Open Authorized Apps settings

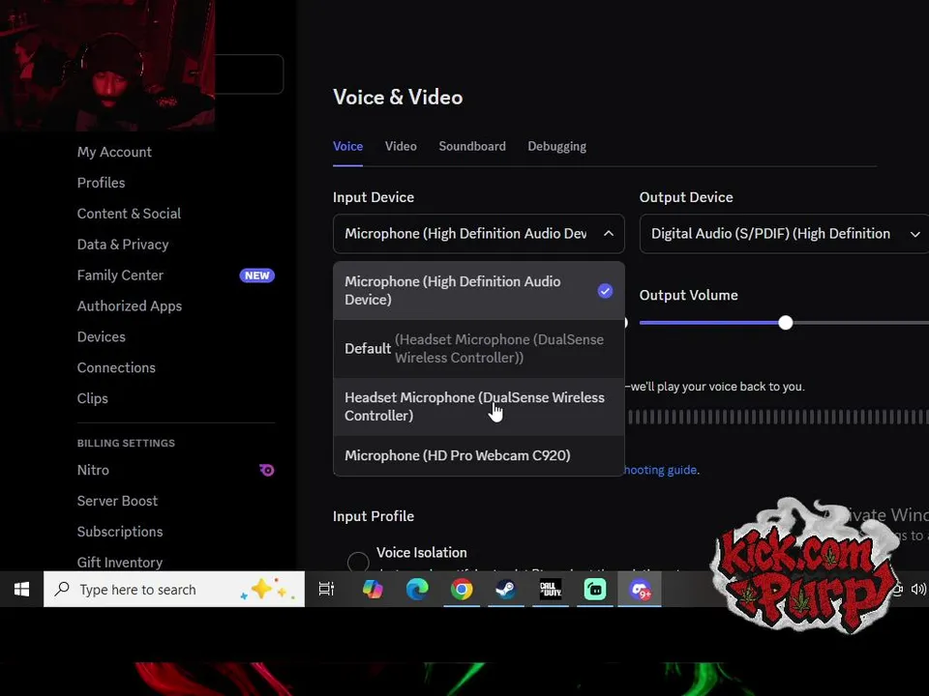coord(129,306)
